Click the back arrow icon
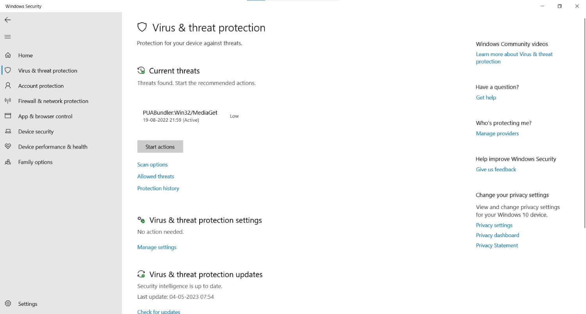The image size is (586, 314). pyautogui.click(x=8, y=20)
